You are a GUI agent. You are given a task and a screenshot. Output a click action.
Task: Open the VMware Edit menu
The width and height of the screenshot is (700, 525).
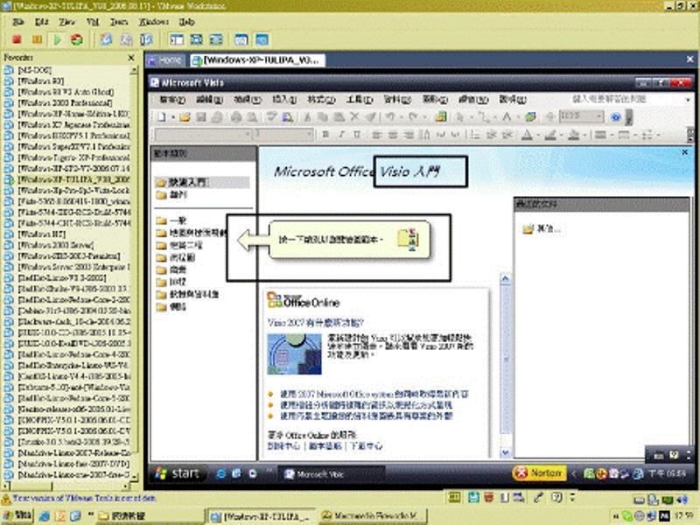(41, 21)
